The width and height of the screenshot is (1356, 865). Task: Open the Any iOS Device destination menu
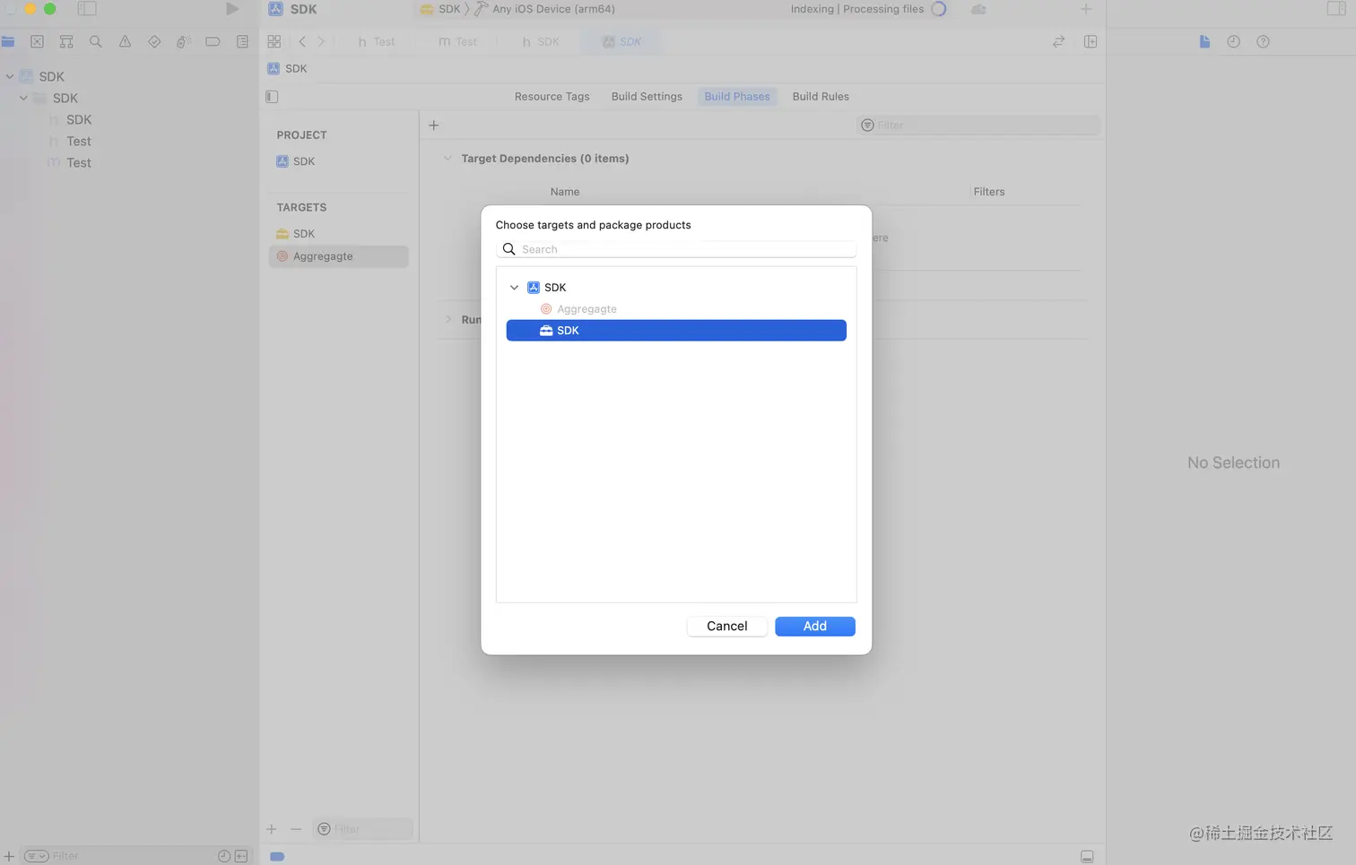coord(545,9)
